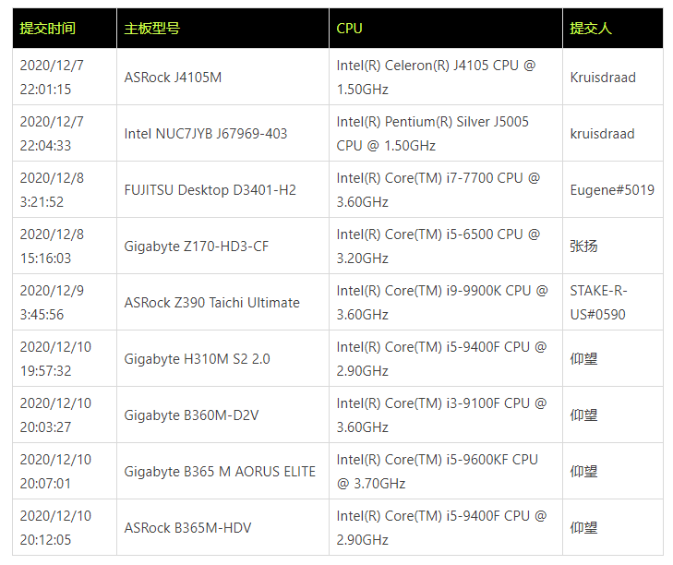Click the CPU column header
Viewport: 673px width, 565px height.
click(x=446, y=29)
